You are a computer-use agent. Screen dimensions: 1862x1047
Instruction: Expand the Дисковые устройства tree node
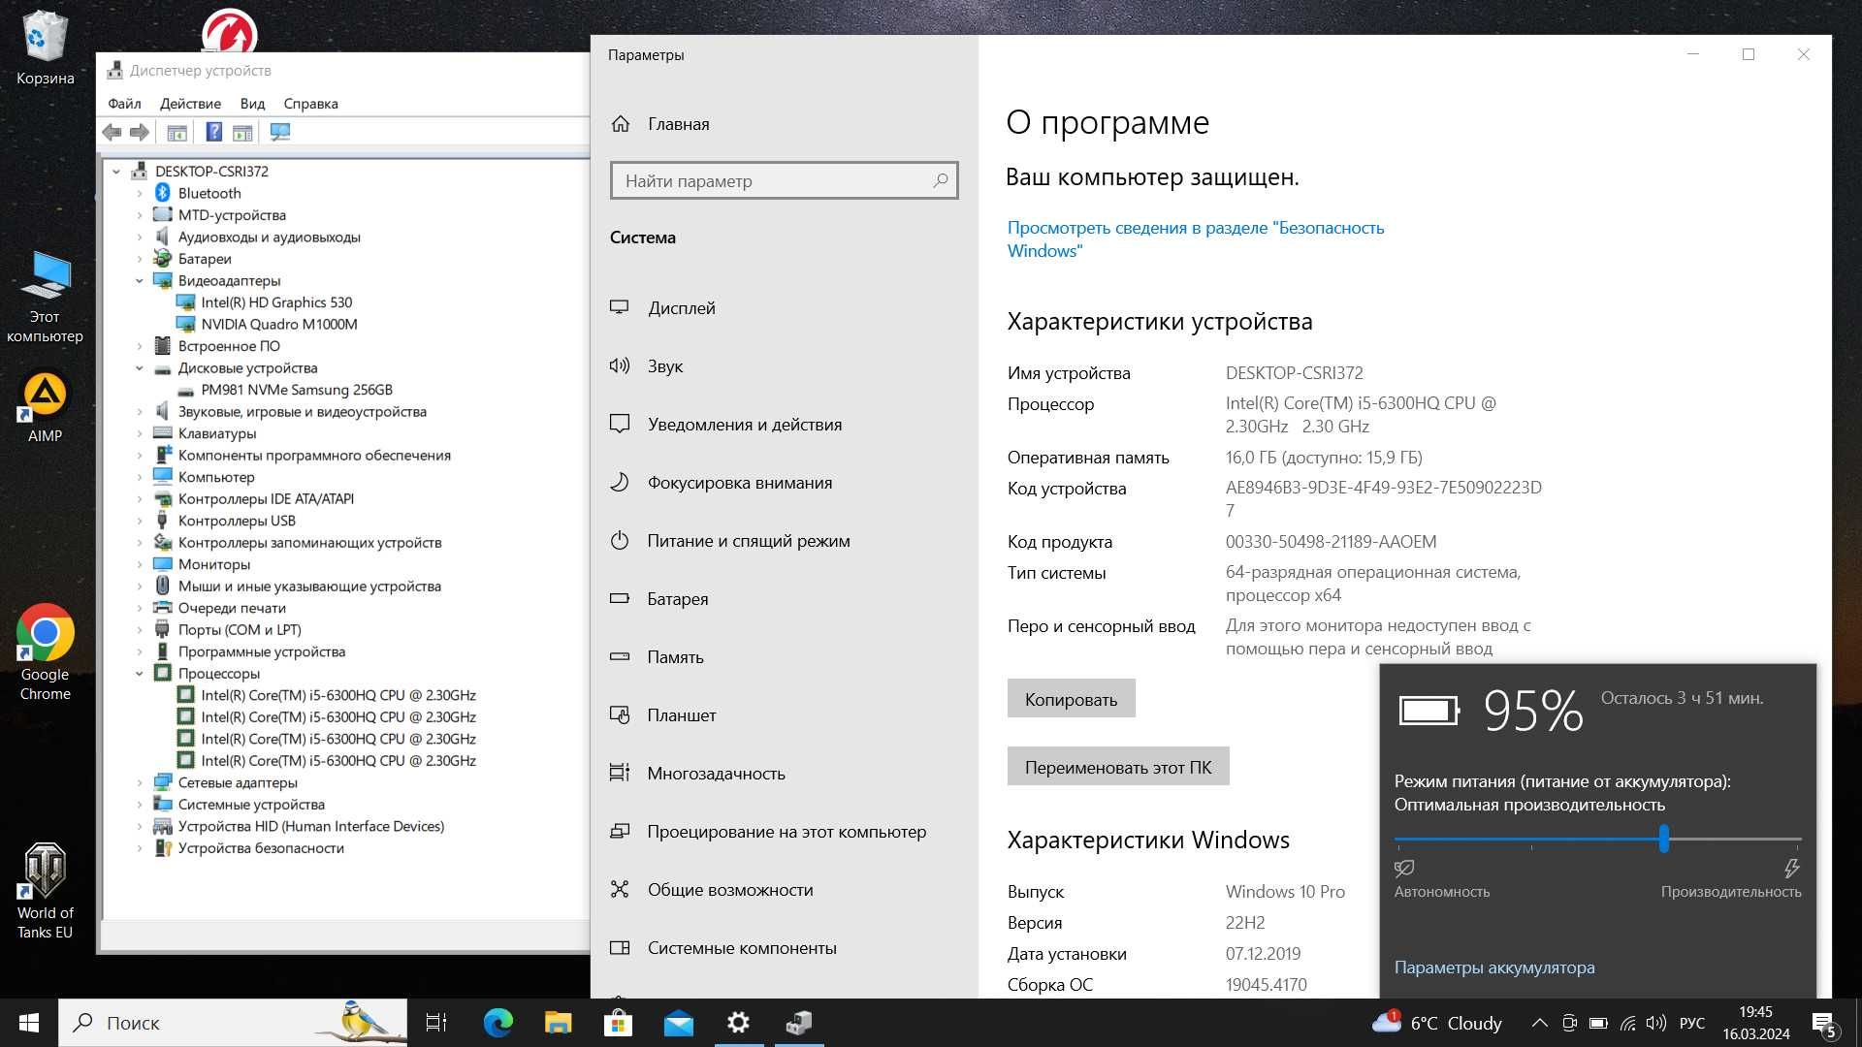pyautogui.click(x=141, y=366)
